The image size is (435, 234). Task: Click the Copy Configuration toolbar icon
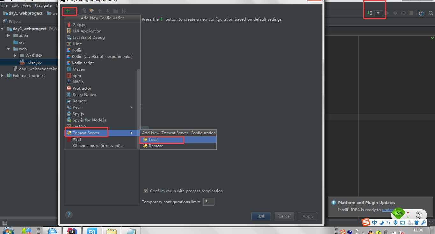[84, 11]
